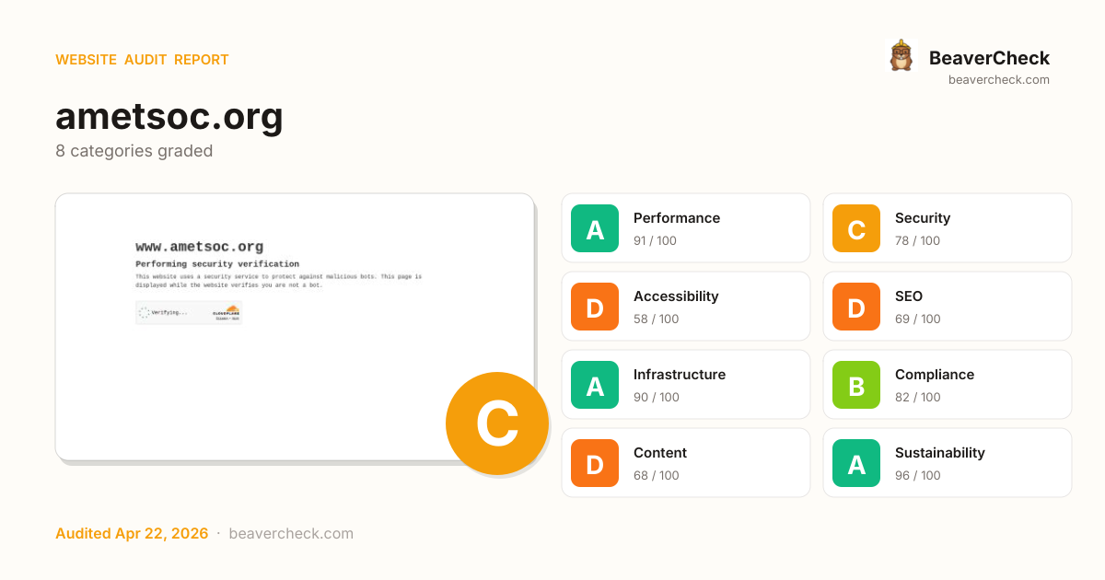1105x580 pixels.
Task: Click the large overall grade C circle
Action: (x=497, y=423)
